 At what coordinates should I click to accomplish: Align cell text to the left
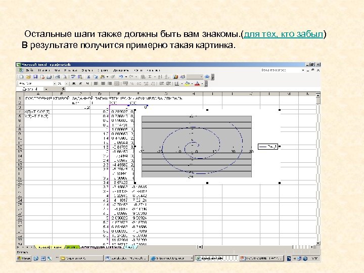[96, 83]
